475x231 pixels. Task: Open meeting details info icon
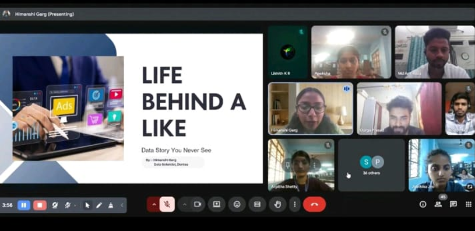[x=423, y=204]
